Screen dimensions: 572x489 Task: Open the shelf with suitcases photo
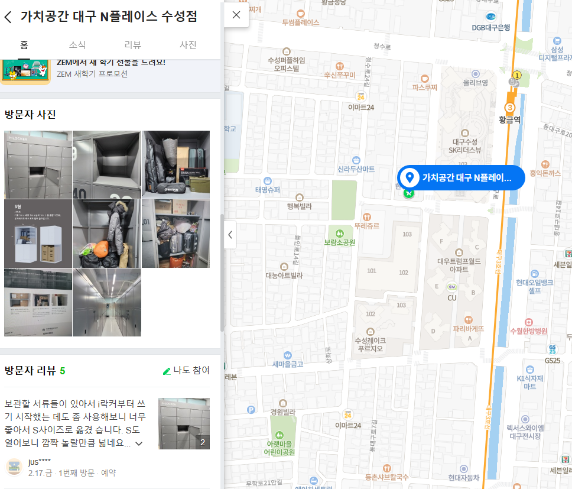[x=176, y=234]
